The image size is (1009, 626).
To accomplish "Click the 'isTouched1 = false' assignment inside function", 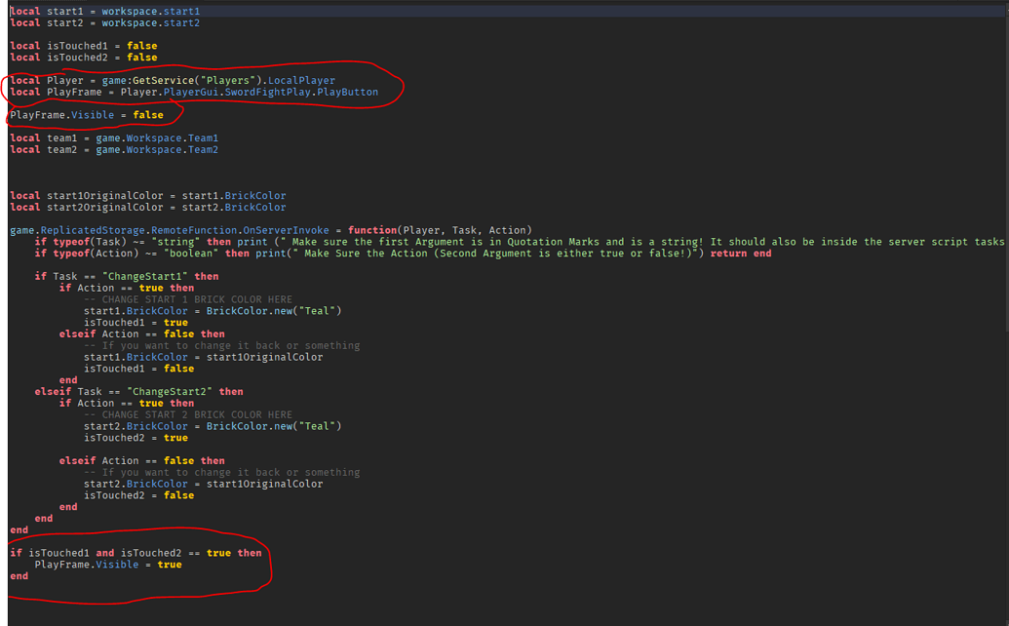I will [x=139, y=369].
